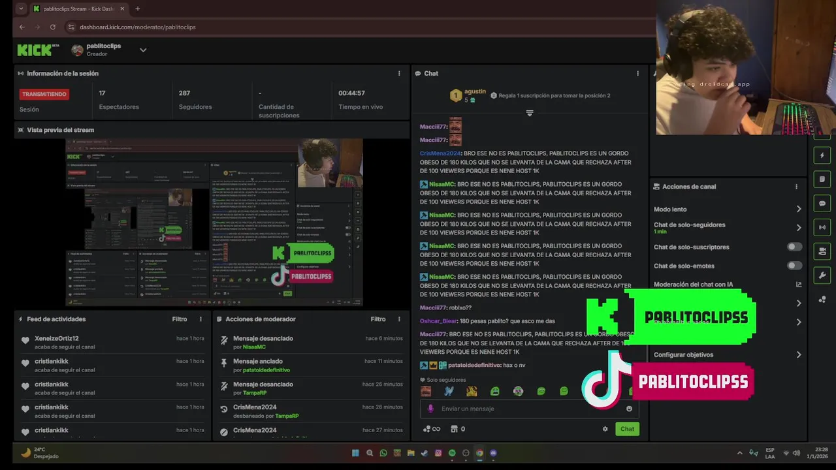The width and height of the screenshot is (836, 470).
Task: Click the infinity points icon below chat
Action: click(432, 429)
